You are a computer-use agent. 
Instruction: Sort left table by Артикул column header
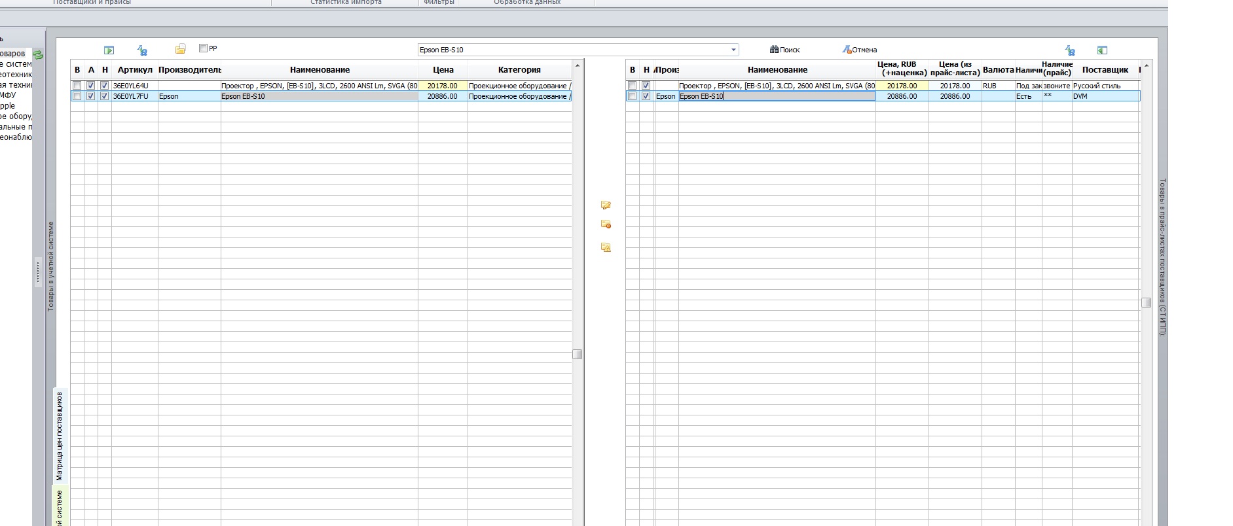(x=135, y=70)
